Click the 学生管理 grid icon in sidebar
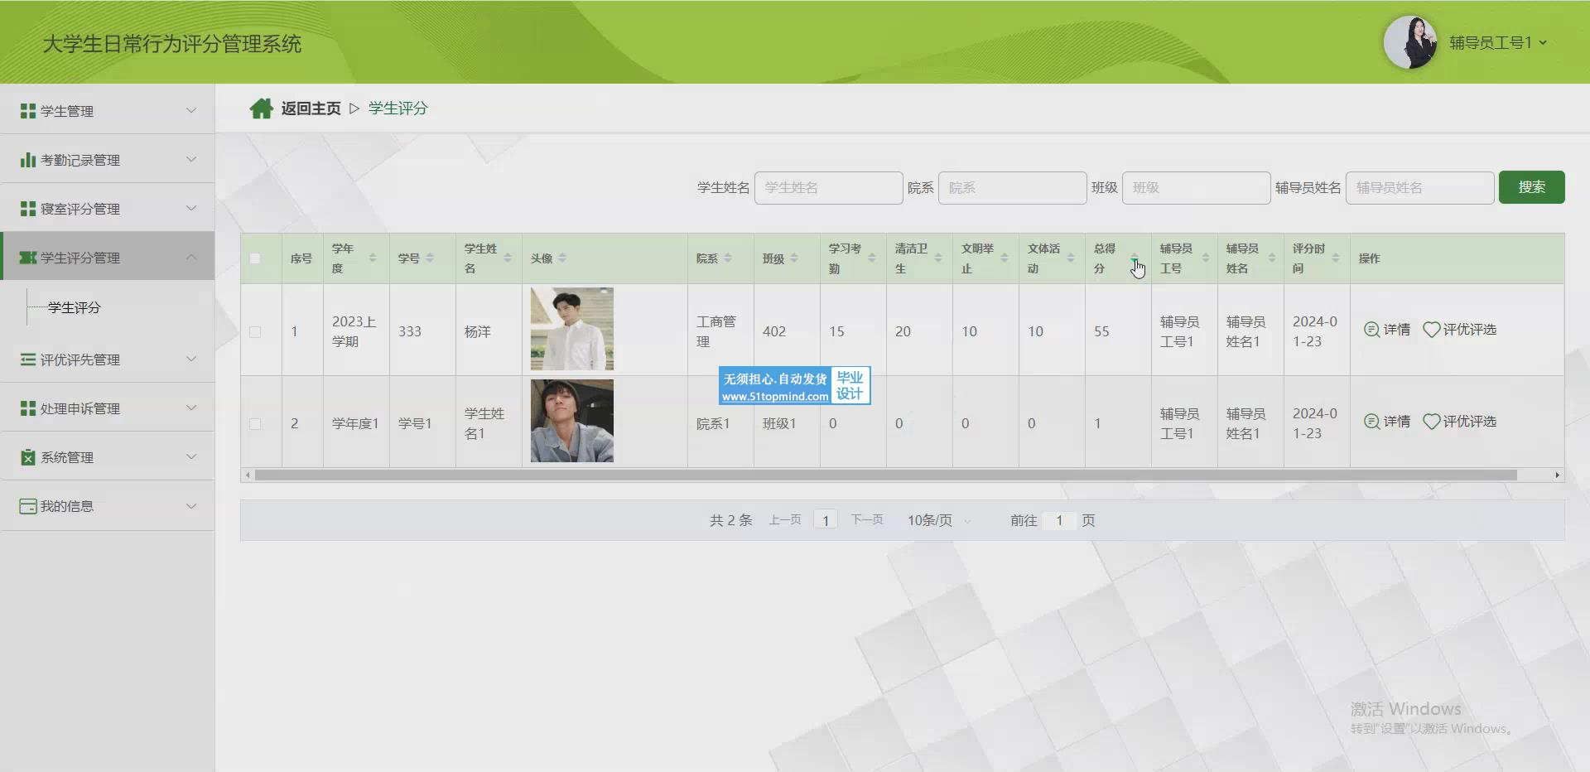Image resolution: width=1590 pixels, height=772 pixels. (28, 111)
